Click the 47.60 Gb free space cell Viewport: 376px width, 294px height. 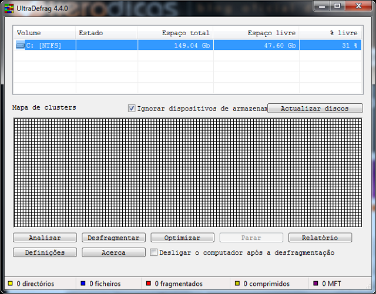pyautogui.click(x=256, y=45)
